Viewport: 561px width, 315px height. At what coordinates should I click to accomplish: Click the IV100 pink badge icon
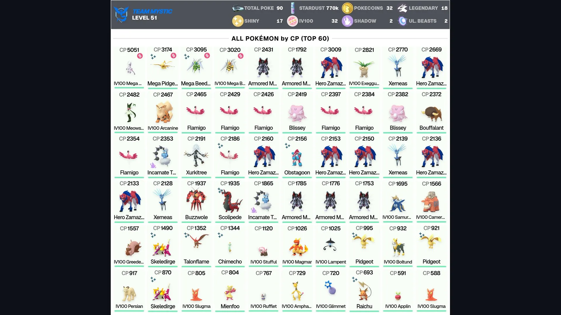[x=292, y=21]
